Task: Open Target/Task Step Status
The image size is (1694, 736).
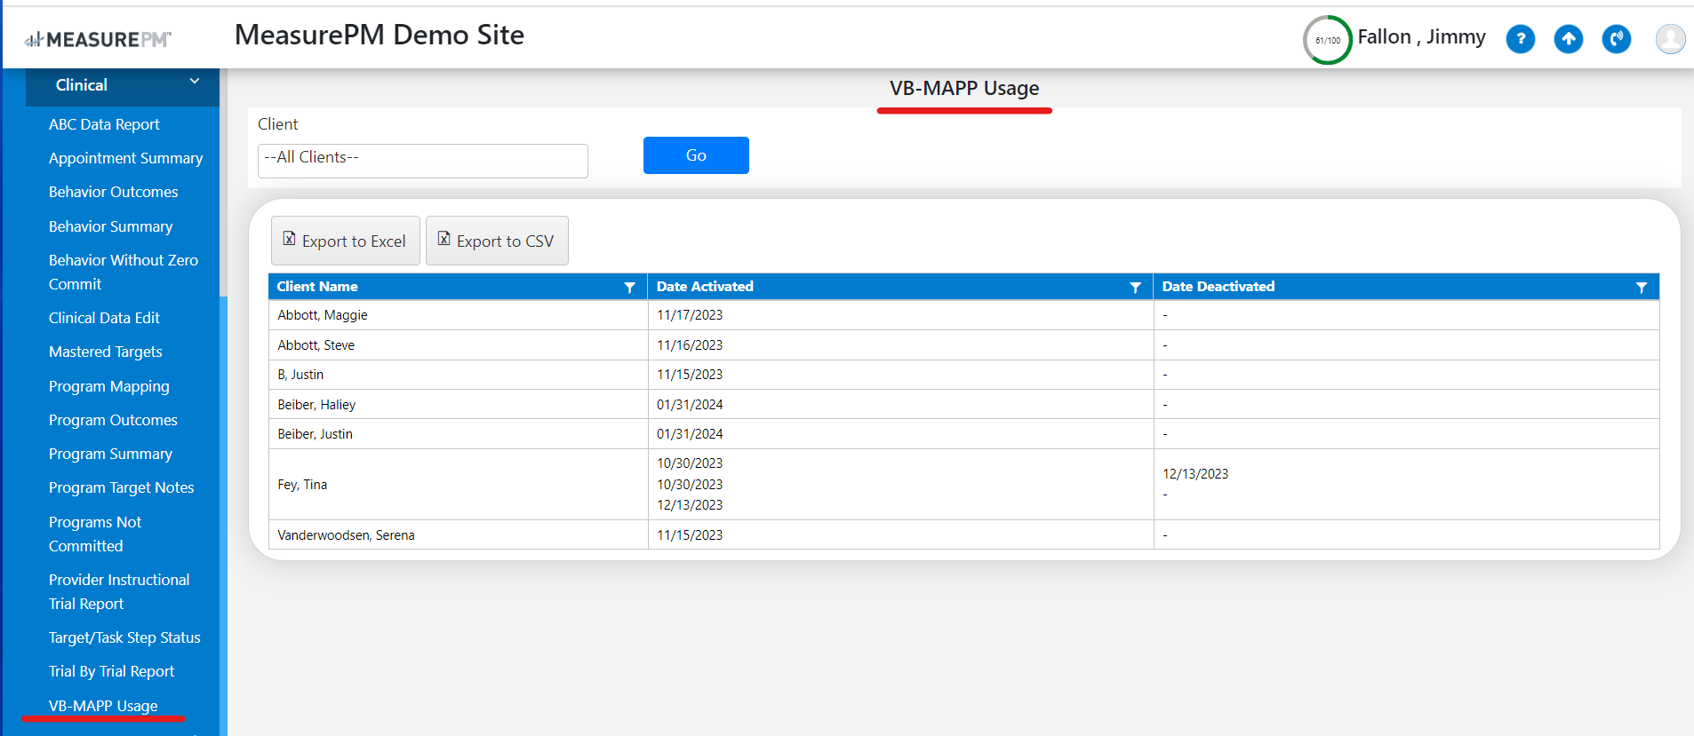Action: (124, 637)
